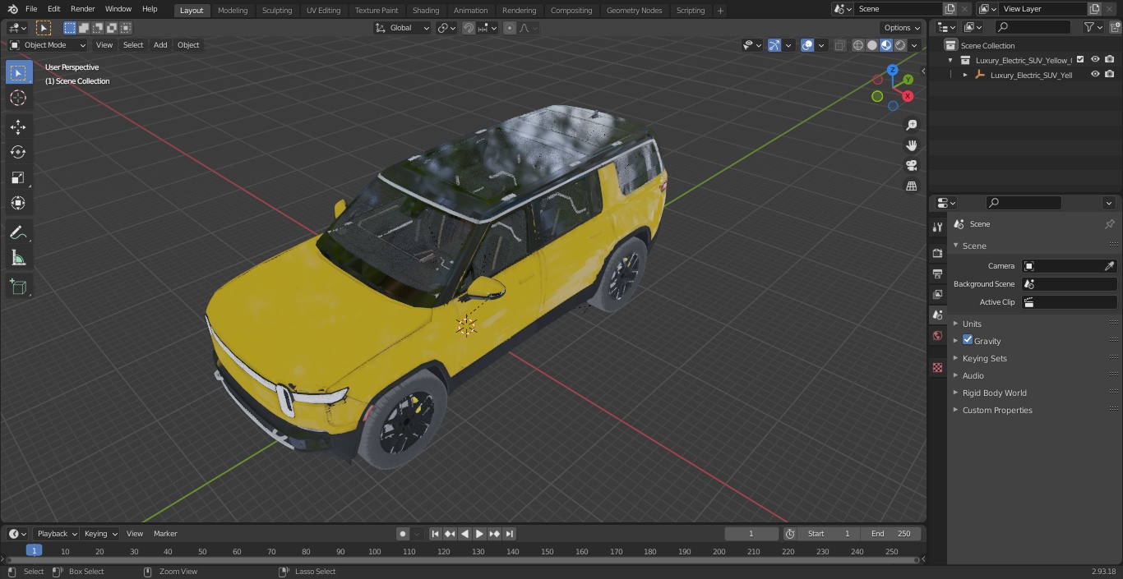The height and width of the screenshot is (579, 1123).
Task: Hide the Luxury_Electric_SUV_Yell object eye icon
Action: click(x=1095, y=74)
